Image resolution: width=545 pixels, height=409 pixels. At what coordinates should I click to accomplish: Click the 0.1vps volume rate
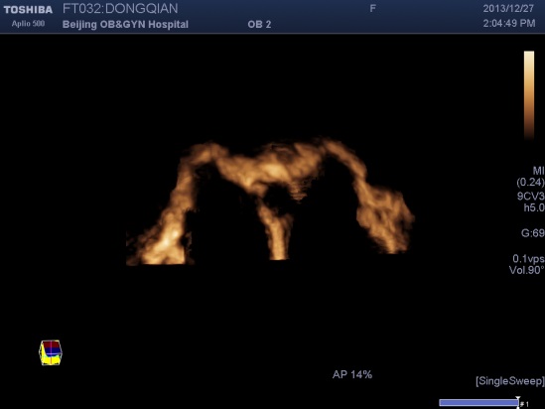click(x=528, y=259)
